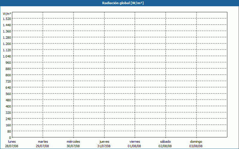The image size is (239, 149).
Task: Click the 31/07/08 date label
Action: click(x=104, y=146)
